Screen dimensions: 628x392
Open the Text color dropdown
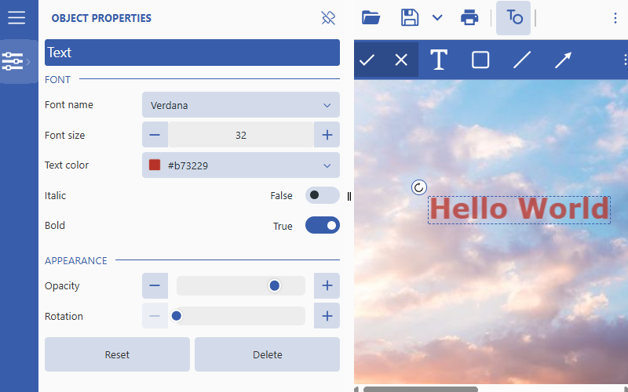tap(241, 165)
